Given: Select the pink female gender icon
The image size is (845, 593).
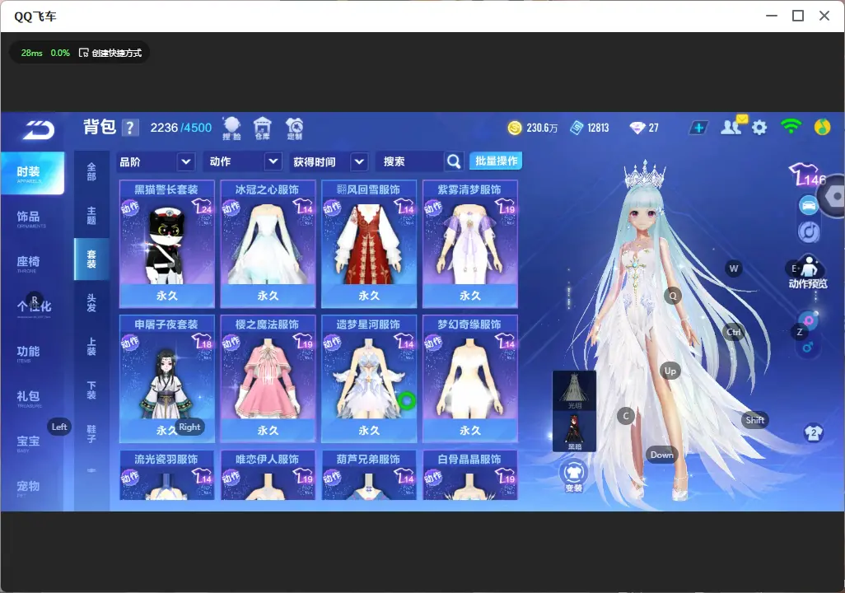Looking at the screenshot, I should pyautogui.click(x=809, y=320).
